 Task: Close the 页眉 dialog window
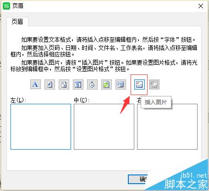(x=201, y=6)
